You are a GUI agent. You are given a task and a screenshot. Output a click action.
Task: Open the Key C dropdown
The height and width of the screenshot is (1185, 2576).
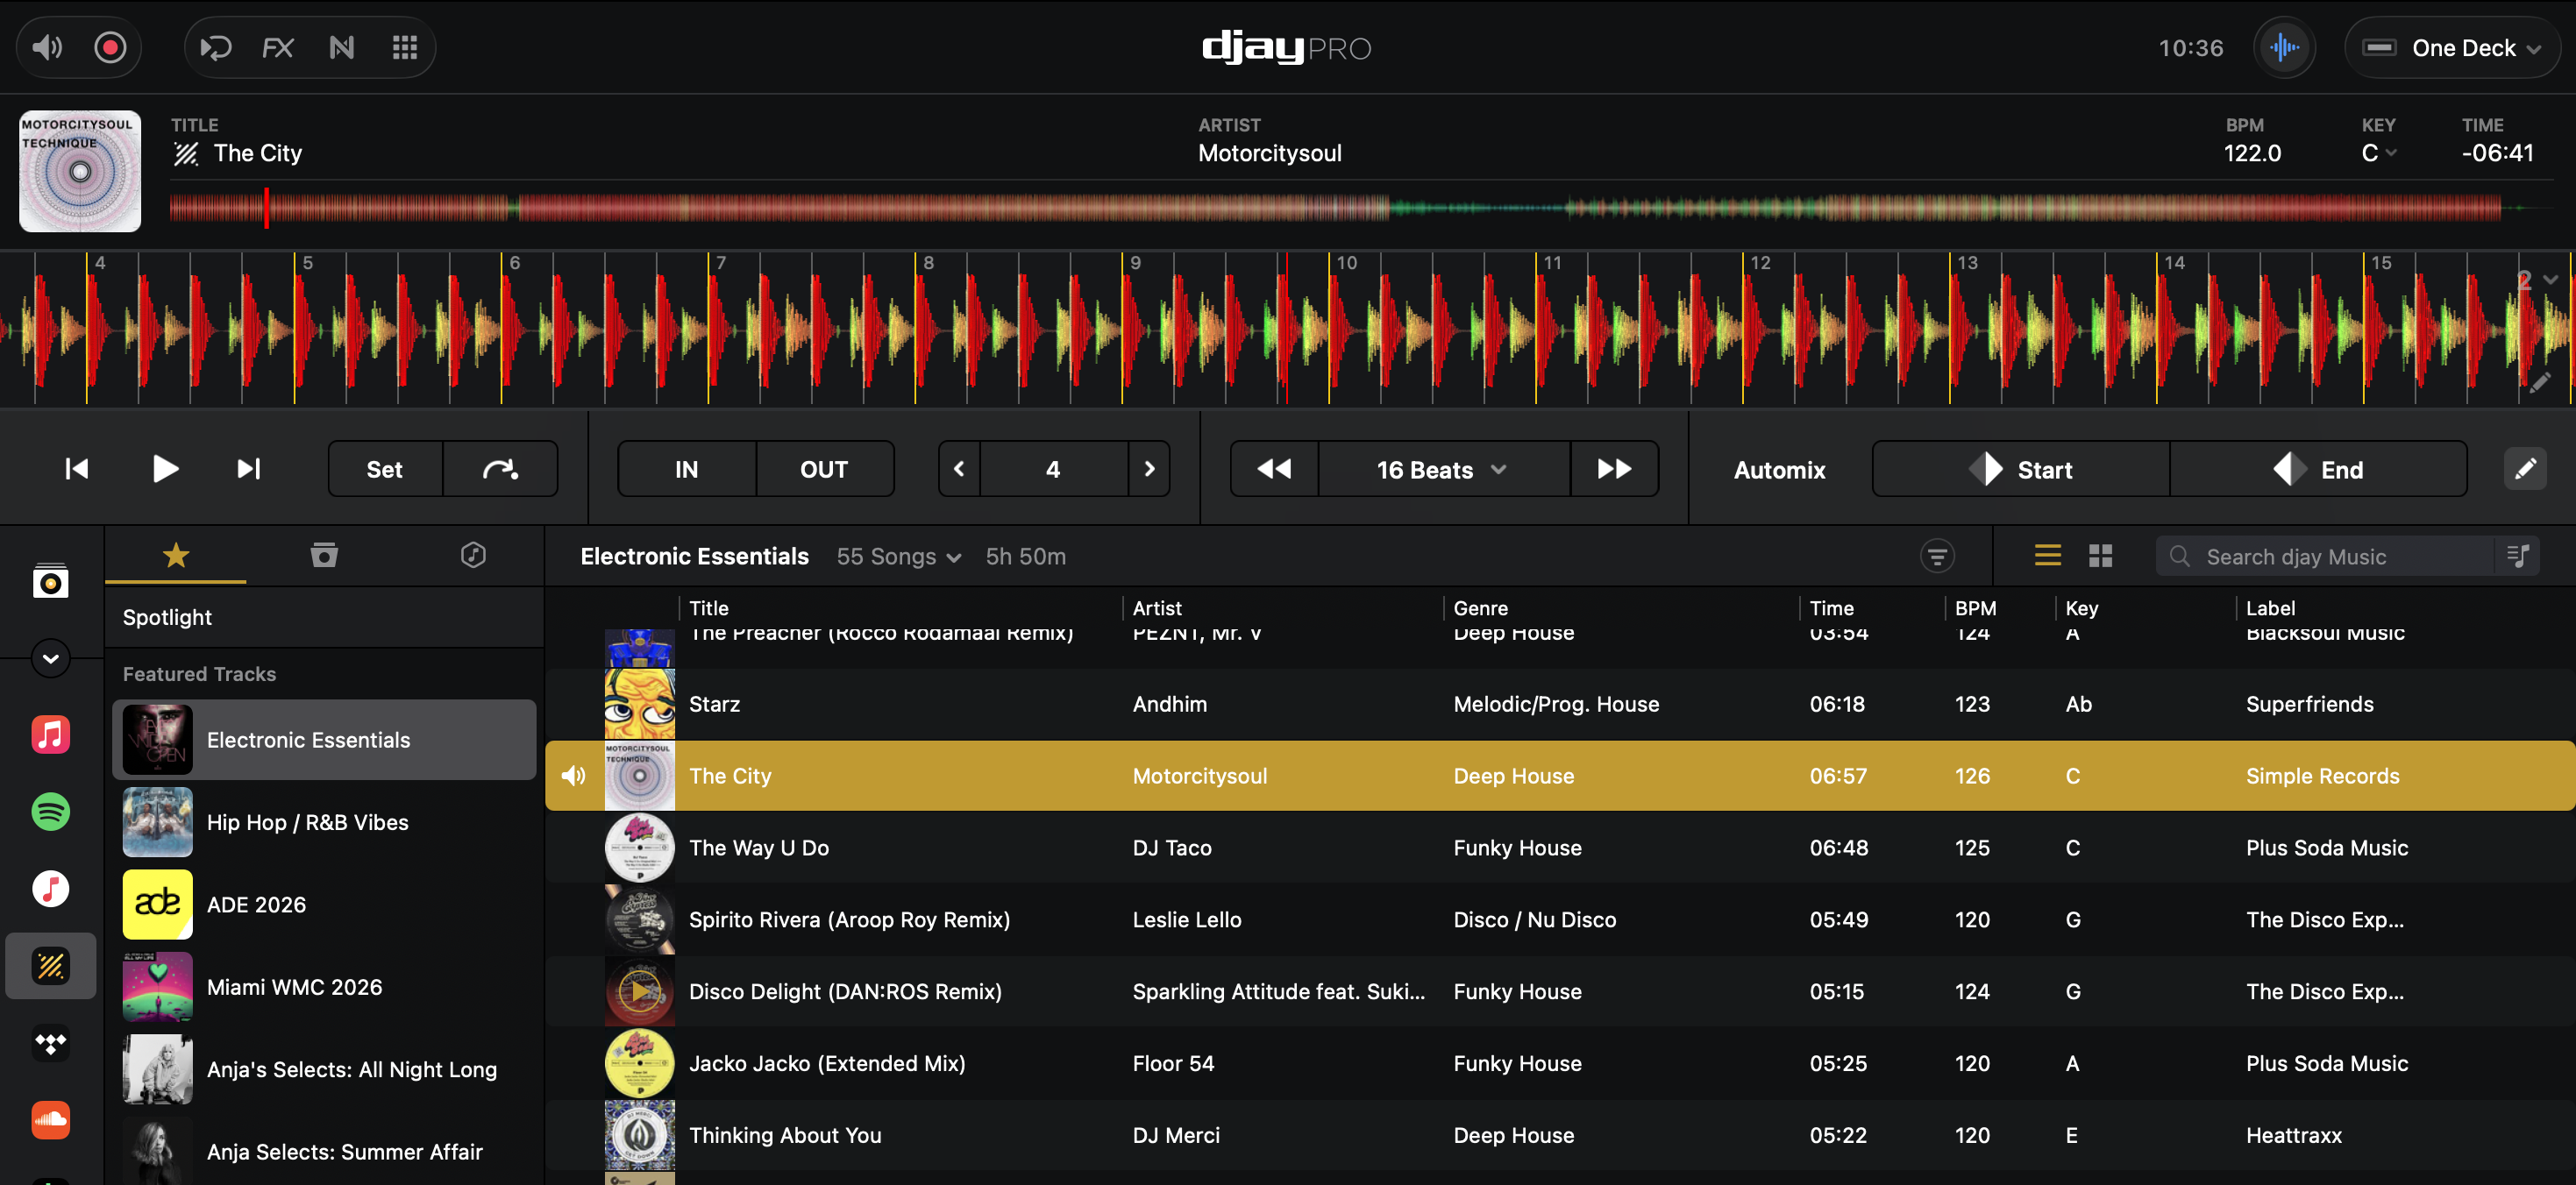pyautogui.click(x=2379, y=153)
